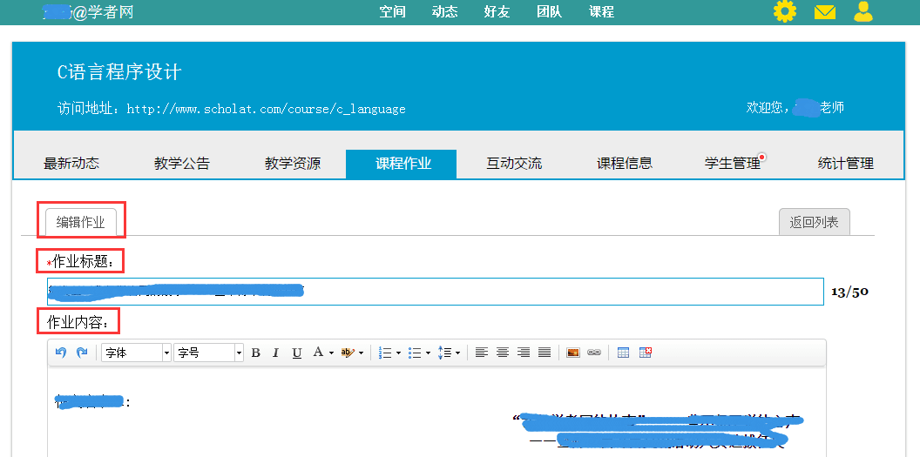Open messages via the envelope icon
The height and width of the screenshot is (457, 920).
click(824, 12)
